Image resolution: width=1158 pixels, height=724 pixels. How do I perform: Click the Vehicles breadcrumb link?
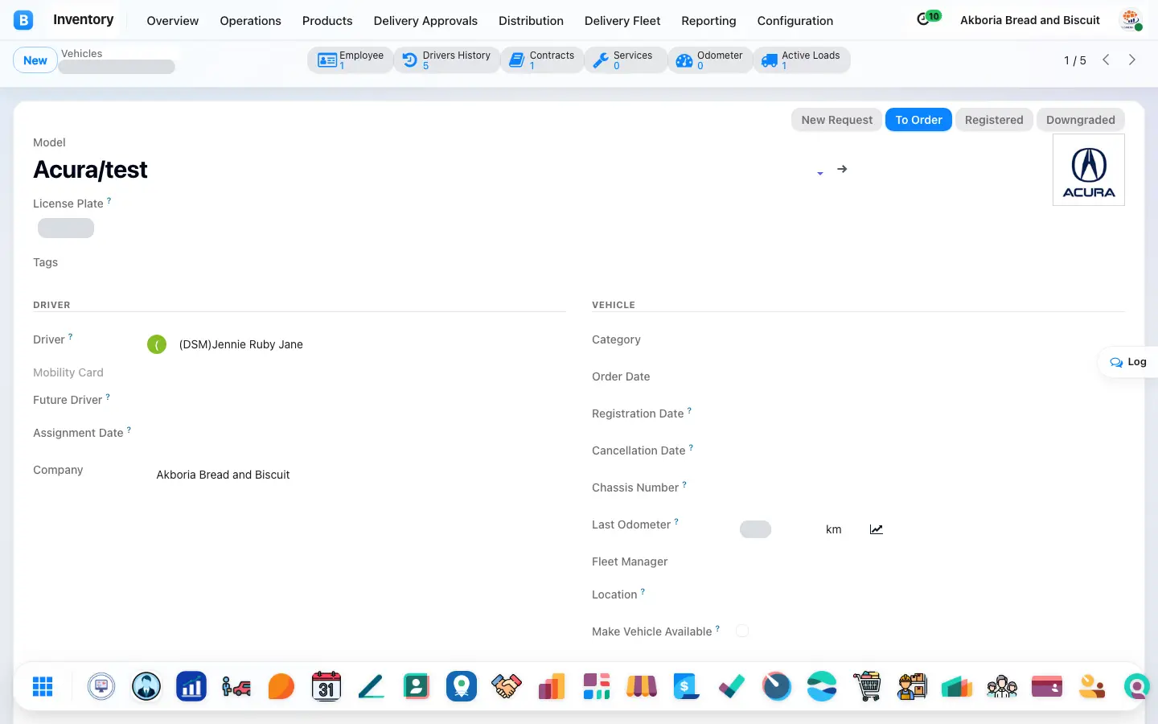[x=82, y=53]
